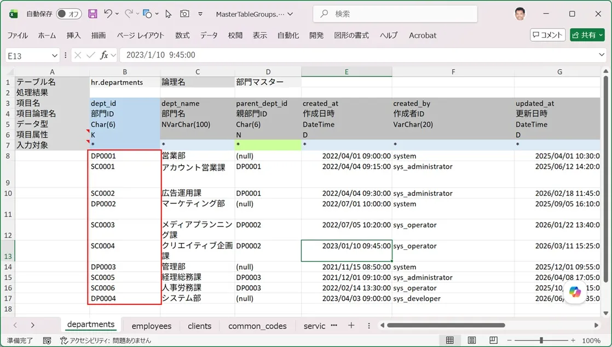Open the floating Copilot icon
Screen dimensions: 612x347
click(x=575, y=292)
